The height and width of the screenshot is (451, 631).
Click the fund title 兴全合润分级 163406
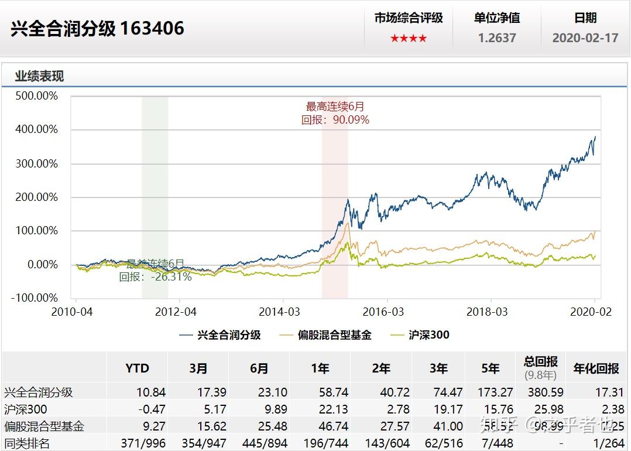[x=97, y=28]
